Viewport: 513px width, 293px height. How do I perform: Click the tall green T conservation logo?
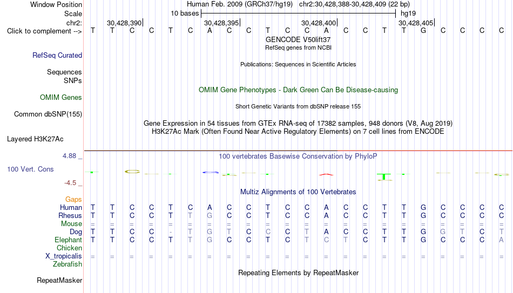click(x=384, y=176)
